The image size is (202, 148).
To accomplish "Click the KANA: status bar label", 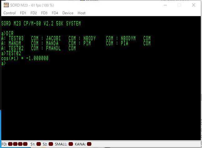I will (80, 144).
